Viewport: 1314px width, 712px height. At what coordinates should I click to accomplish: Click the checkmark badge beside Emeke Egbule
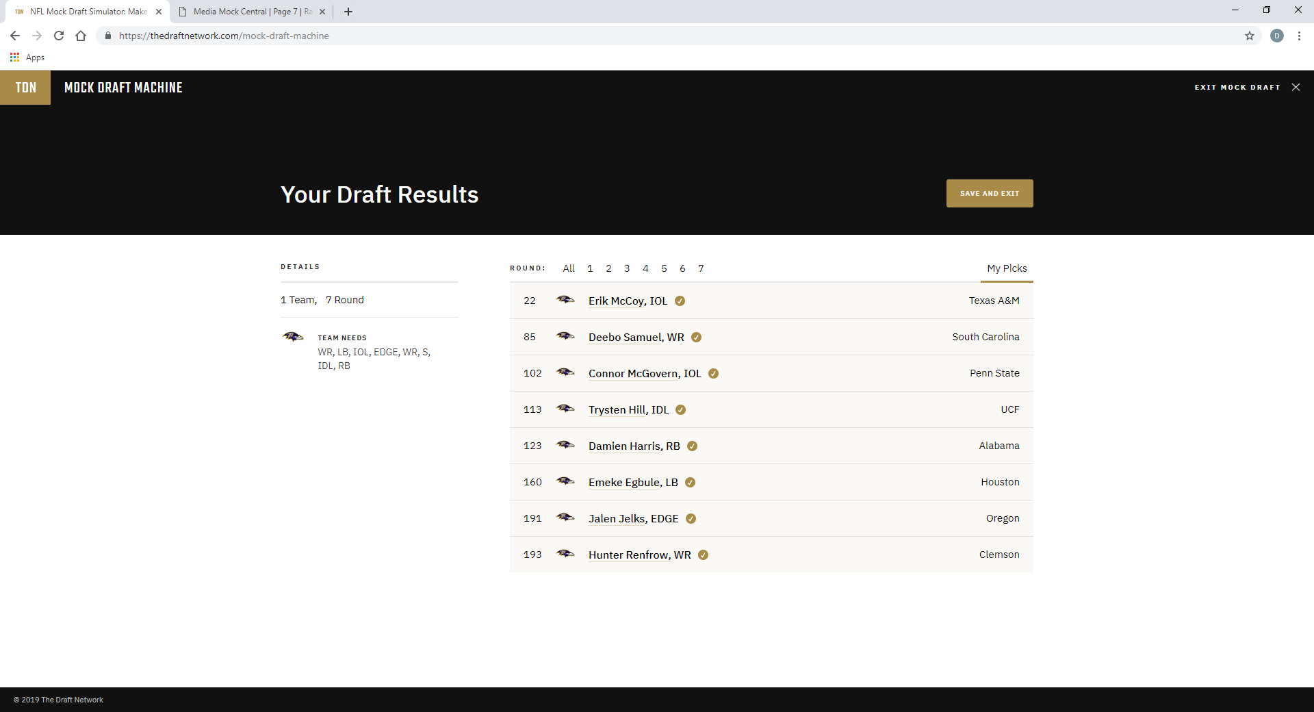[x=690, y=482]
